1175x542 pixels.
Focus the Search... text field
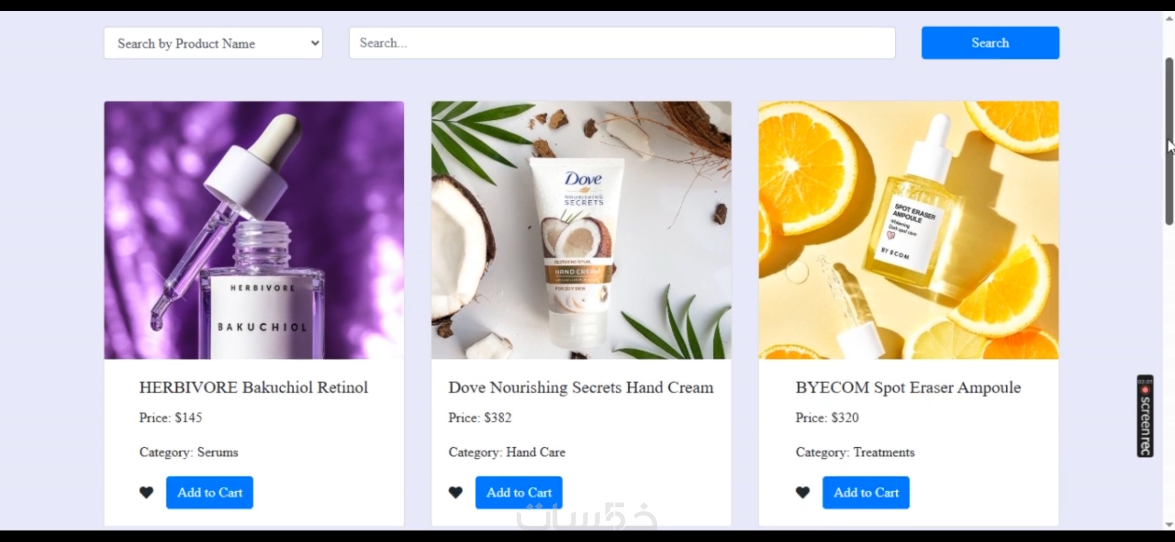tap(622, 43)
